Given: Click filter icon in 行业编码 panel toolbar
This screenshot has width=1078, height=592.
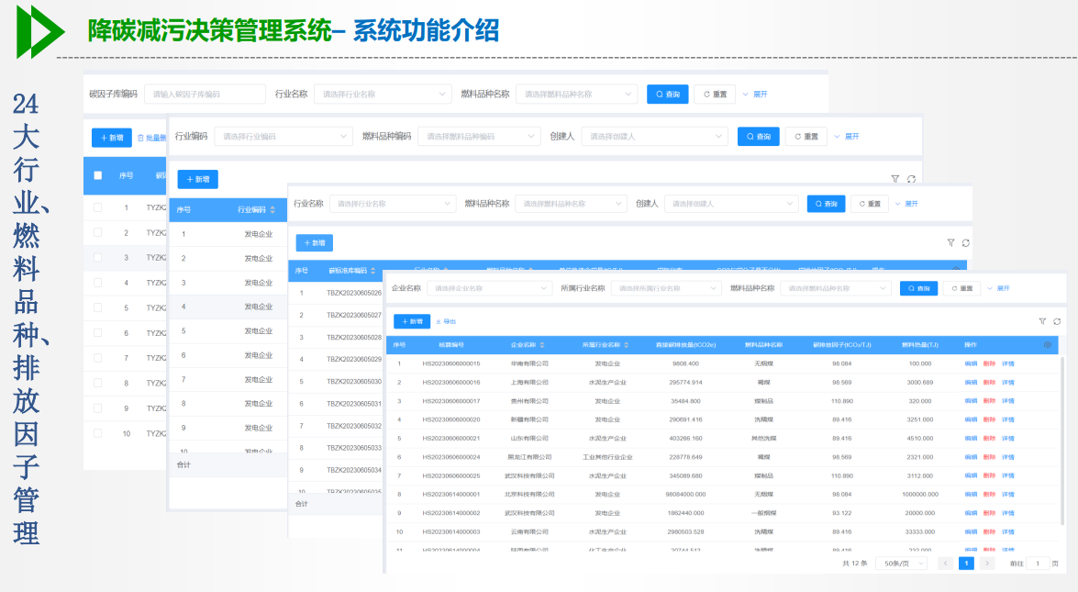Looking at the screenshot, I should tap(895, 179).
